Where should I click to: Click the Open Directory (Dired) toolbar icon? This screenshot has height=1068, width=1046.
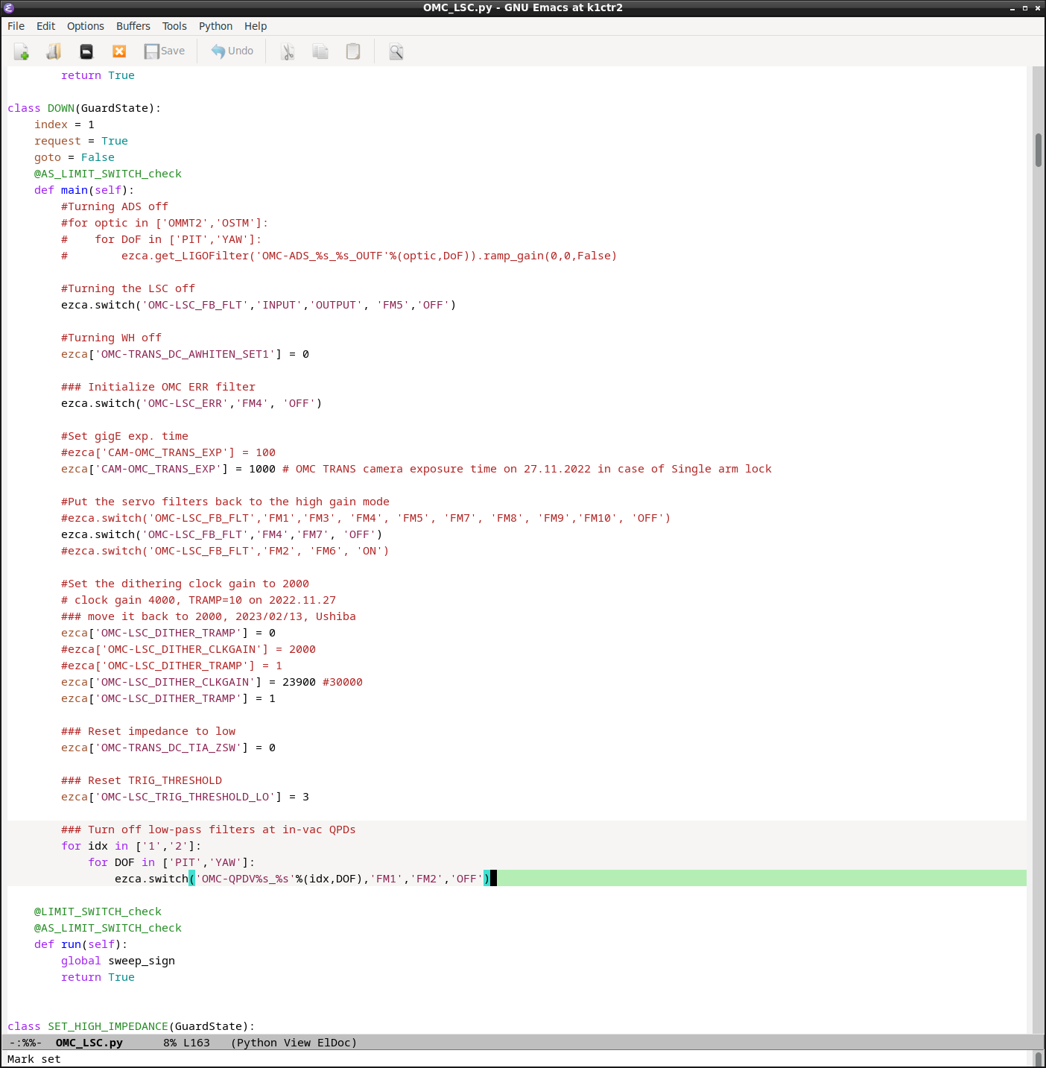point(86,51)
